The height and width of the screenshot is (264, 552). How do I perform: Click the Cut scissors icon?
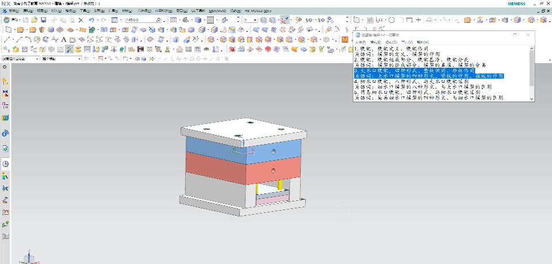(x=54, y=20)
